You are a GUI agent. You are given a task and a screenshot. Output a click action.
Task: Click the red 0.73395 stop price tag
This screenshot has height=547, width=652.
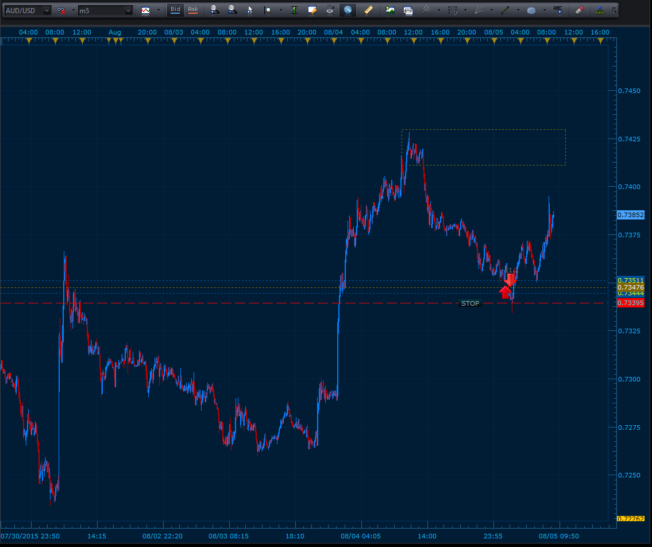[630, 303]
